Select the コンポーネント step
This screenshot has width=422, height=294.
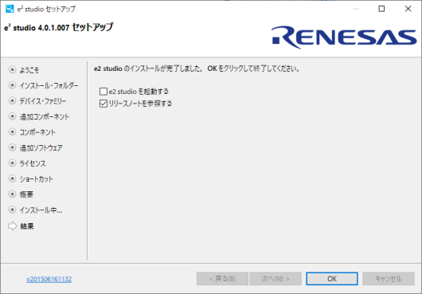(37, 132)
